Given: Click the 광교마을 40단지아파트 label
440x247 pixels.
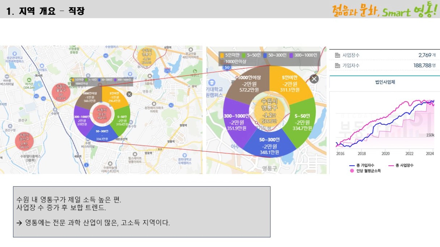Looking at the screenshot, I should [191, 55].
